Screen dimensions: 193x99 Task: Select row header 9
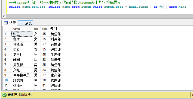[x=7, y=75]
